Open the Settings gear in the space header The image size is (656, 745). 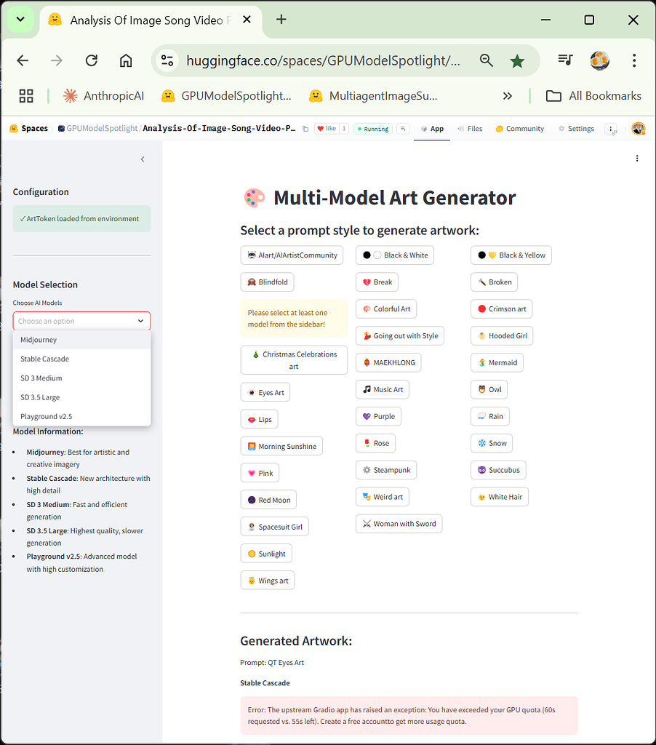[577, 128]
